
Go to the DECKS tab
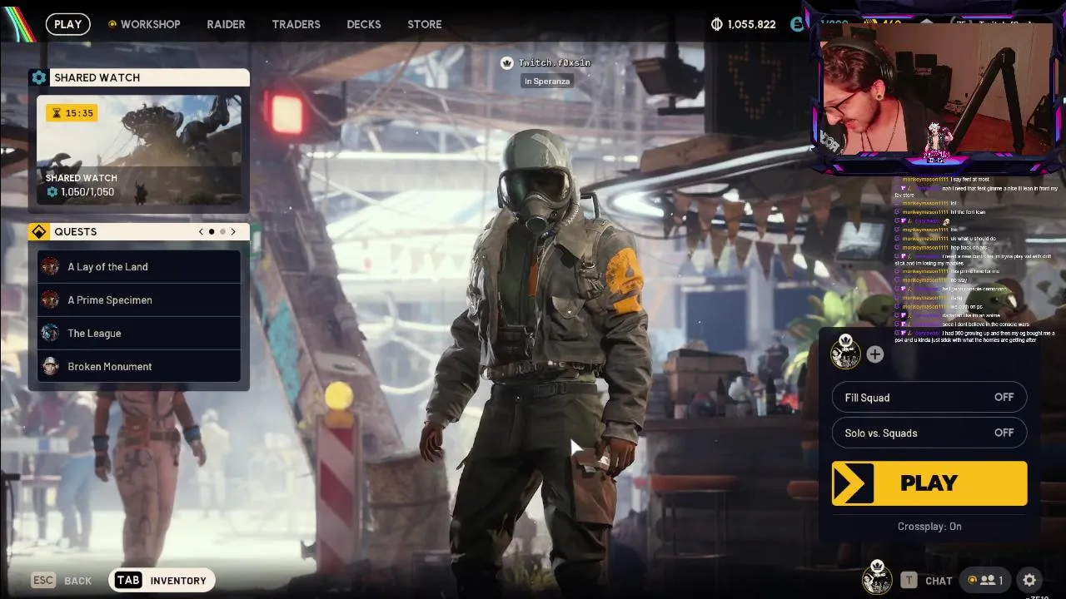pyautogui.click(x=364, y=24)
